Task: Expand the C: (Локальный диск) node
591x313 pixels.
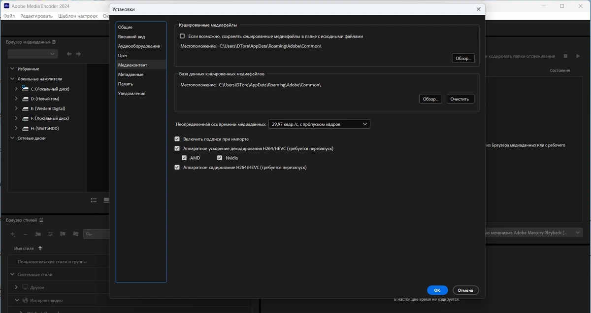Action: point(16,89)
